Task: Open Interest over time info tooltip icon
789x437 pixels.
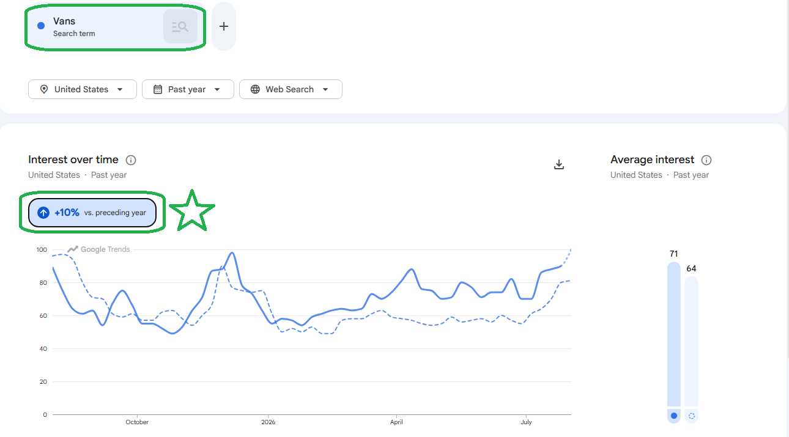Action: (x=131, y=160)
